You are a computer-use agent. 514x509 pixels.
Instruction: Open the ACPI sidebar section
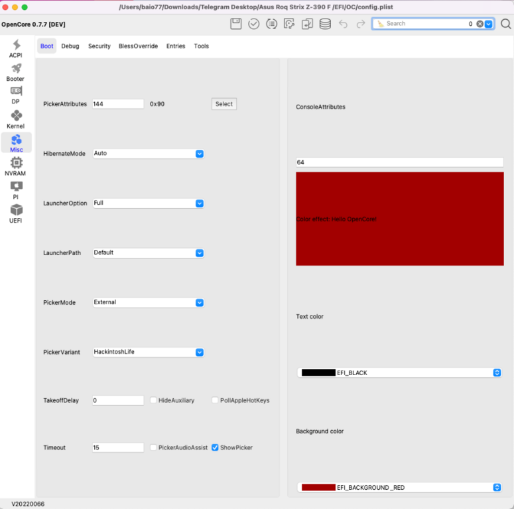[x=16, y=49]
